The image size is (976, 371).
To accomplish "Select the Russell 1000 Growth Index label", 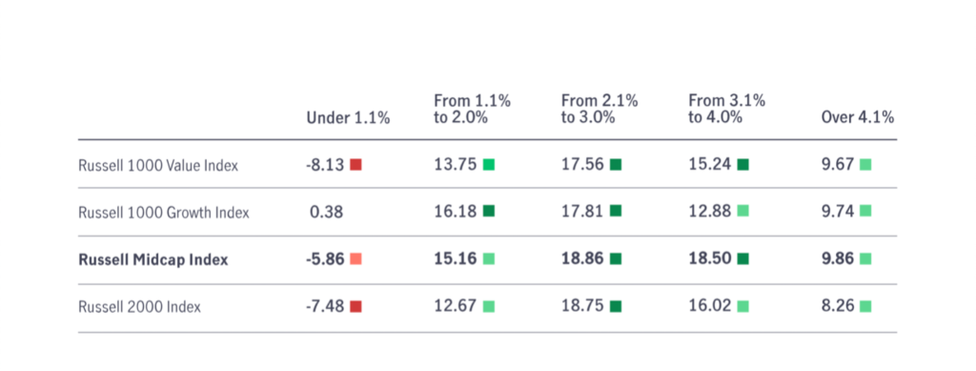I will click(164, 213).
